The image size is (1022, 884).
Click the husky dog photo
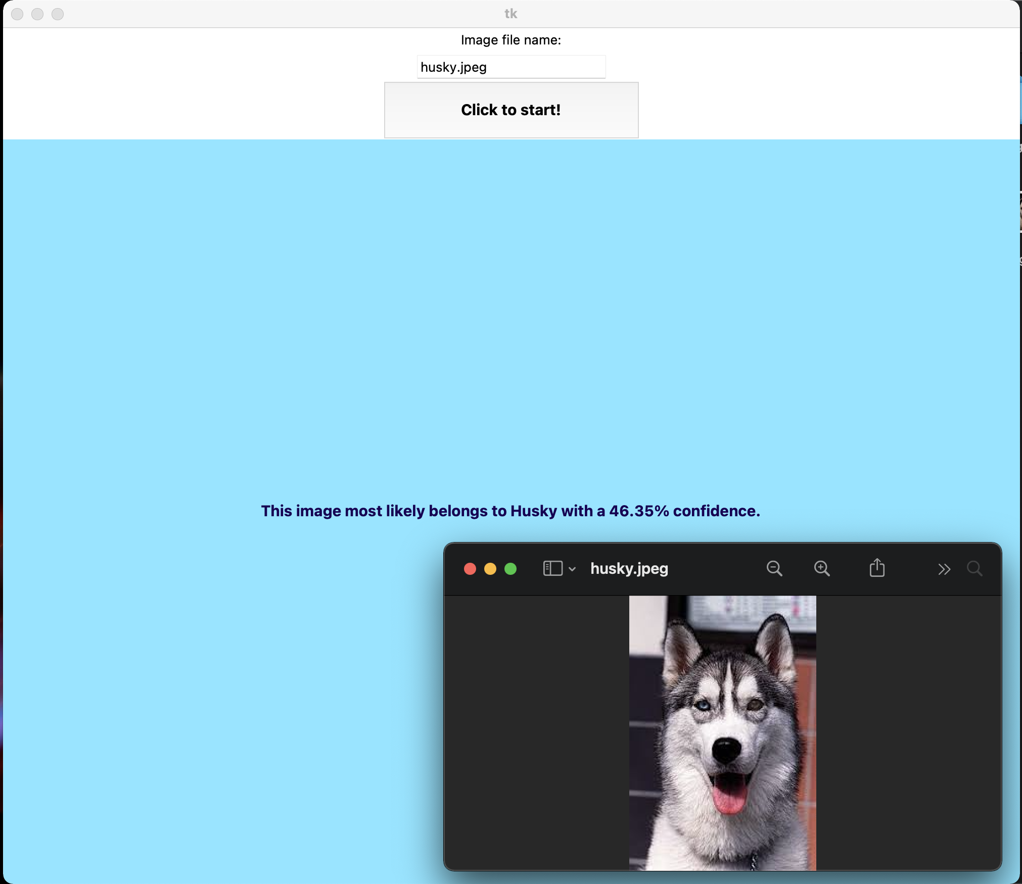[722, 732]
